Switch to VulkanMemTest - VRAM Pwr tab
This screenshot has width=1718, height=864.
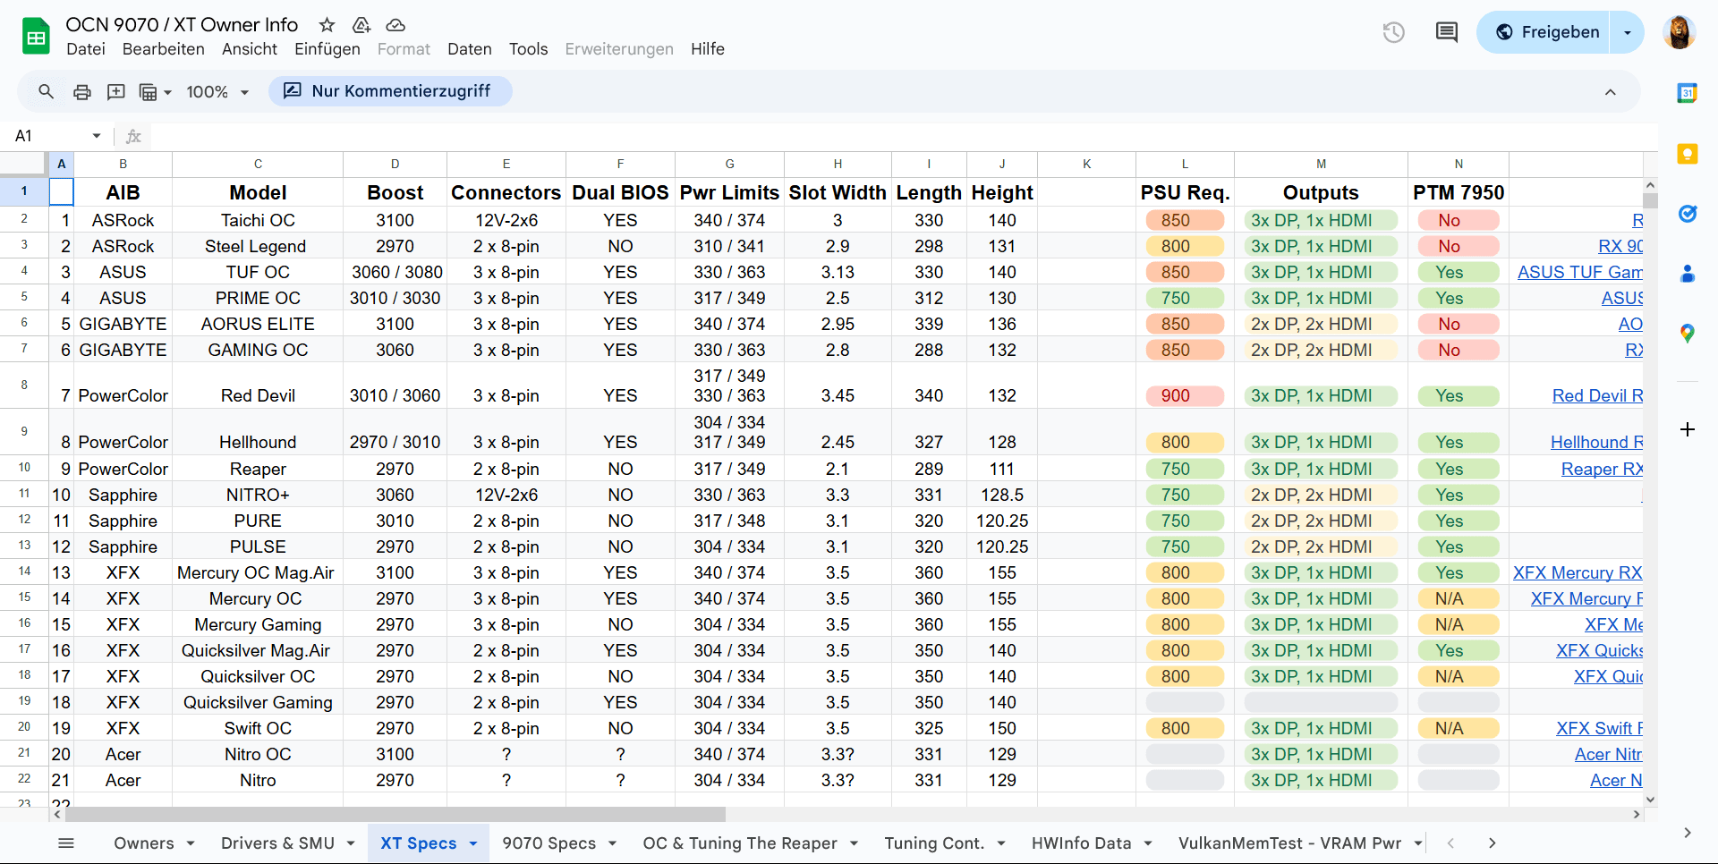(1289, 843)
